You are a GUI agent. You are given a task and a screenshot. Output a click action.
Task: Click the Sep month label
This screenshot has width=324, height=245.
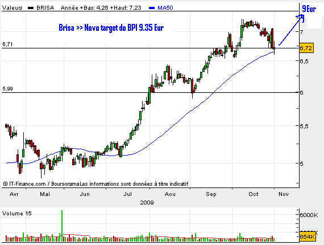[x=211, y=194]
